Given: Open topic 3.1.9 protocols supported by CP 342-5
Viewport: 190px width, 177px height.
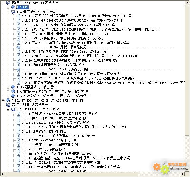Looking at the screenshot, I should [43, 149].
